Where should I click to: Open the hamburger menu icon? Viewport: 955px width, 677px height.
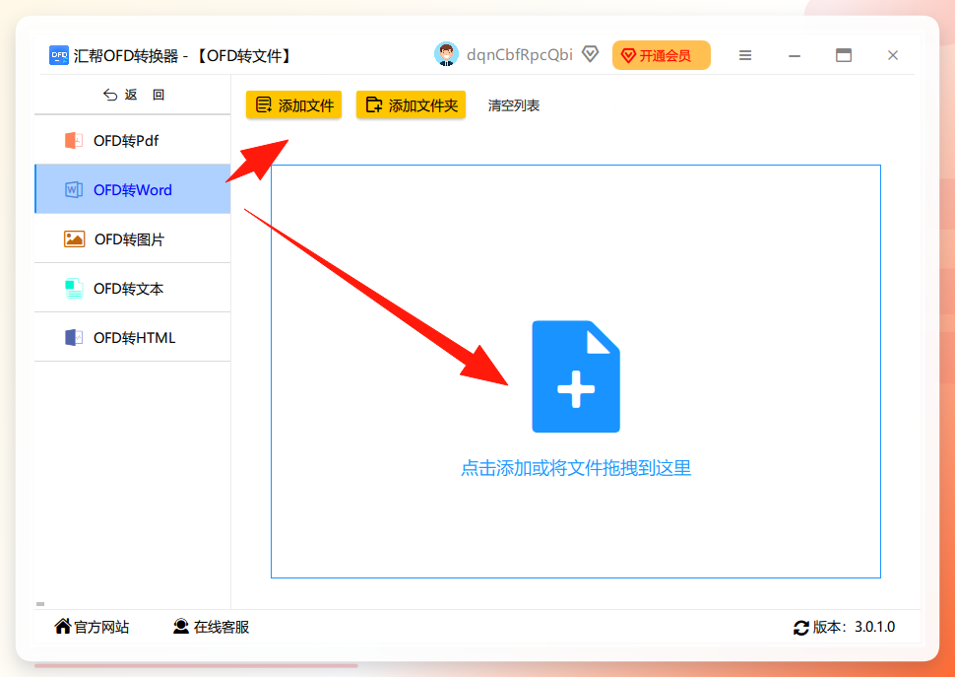coord(745,55)
